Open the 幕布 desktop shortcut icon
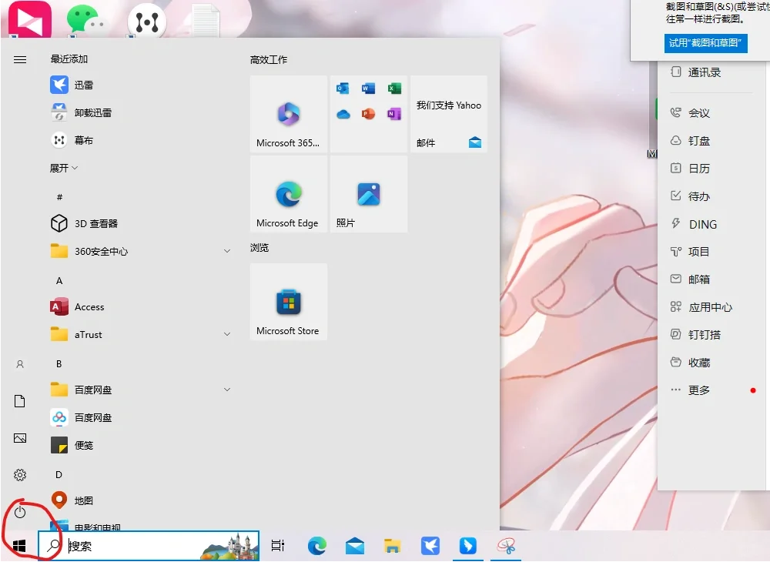Screen dimensions: 770x562 [147, 22]
